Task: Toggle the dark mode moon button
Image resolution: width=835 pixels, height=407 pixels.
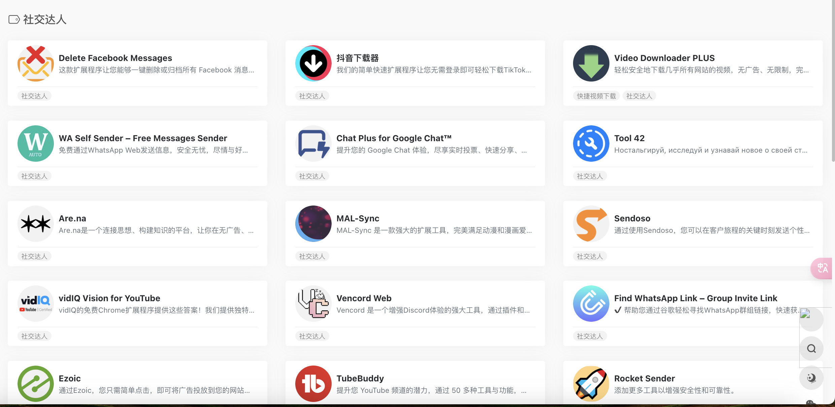Action: 811,378
